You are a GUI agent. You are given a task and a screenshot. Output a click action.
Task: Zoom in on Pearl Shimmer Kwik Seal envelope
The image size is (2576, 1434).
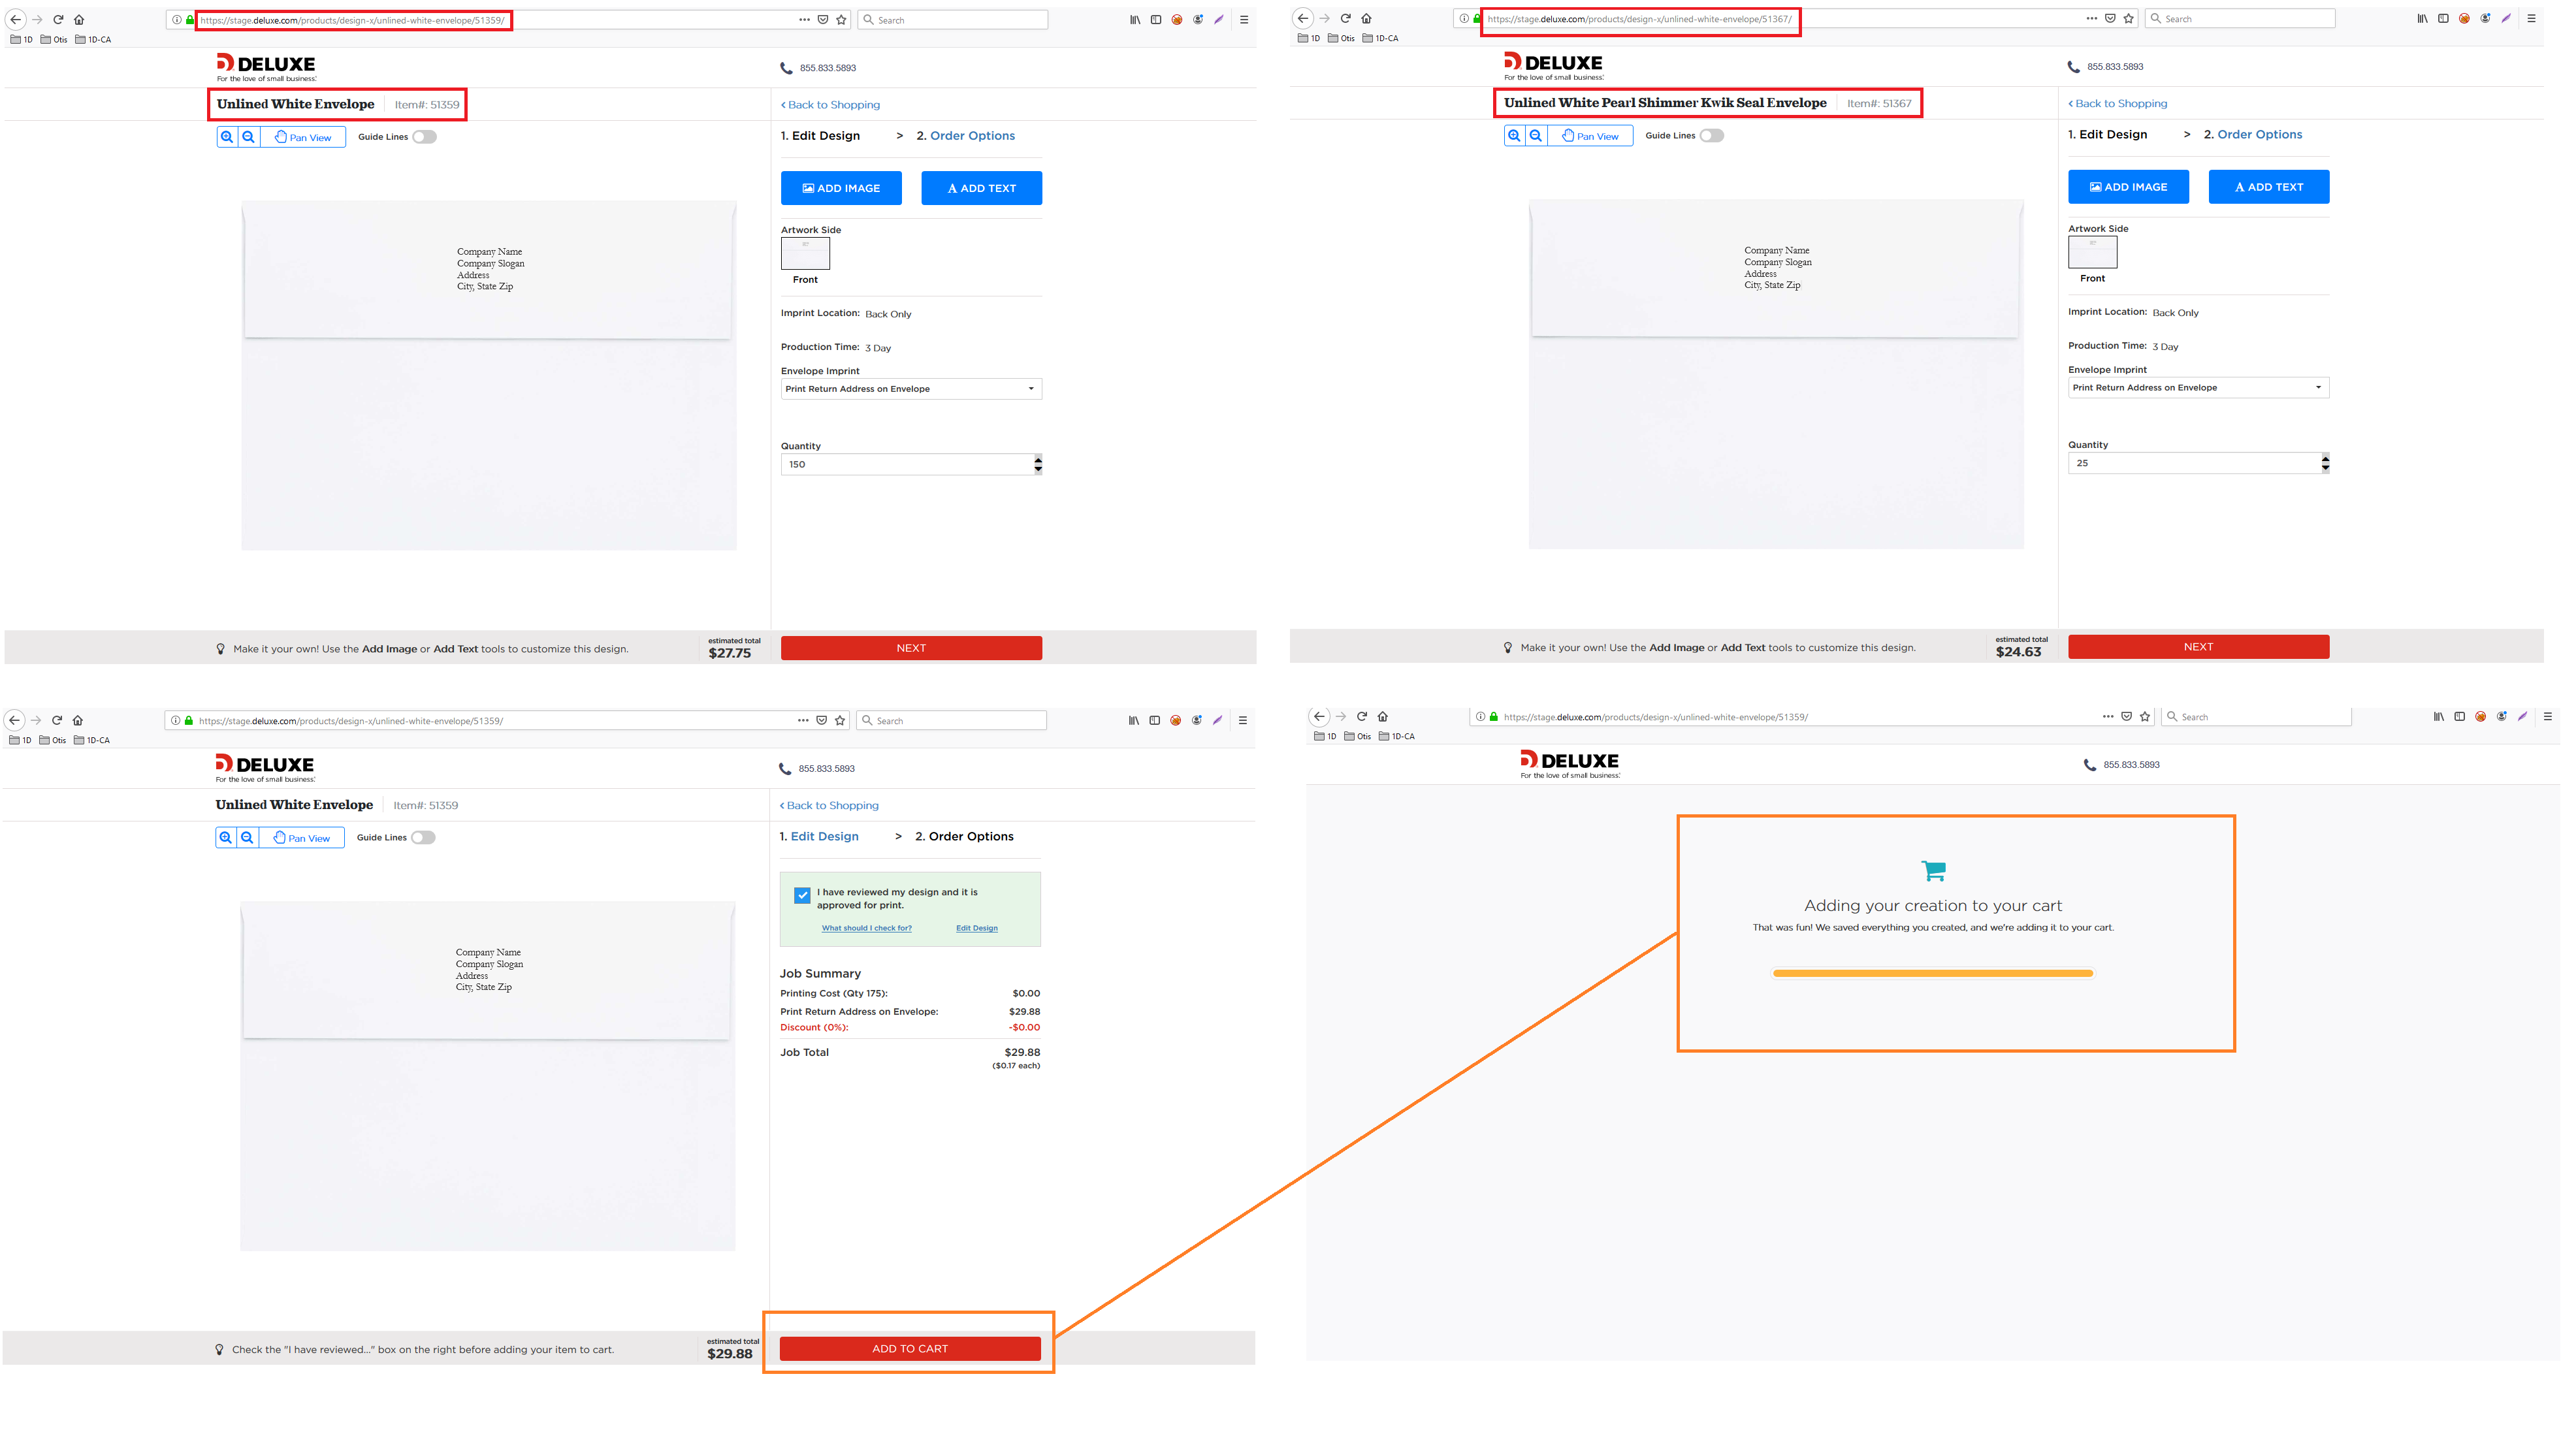(1514, 136)
